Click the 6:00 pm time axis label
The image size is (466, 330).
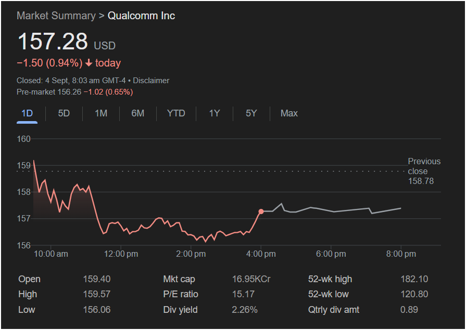(331, 254)
